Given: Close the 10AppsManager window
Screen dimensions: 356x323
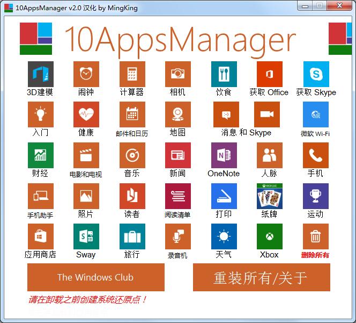Looking at the screenshot, I should coord(339,6).
